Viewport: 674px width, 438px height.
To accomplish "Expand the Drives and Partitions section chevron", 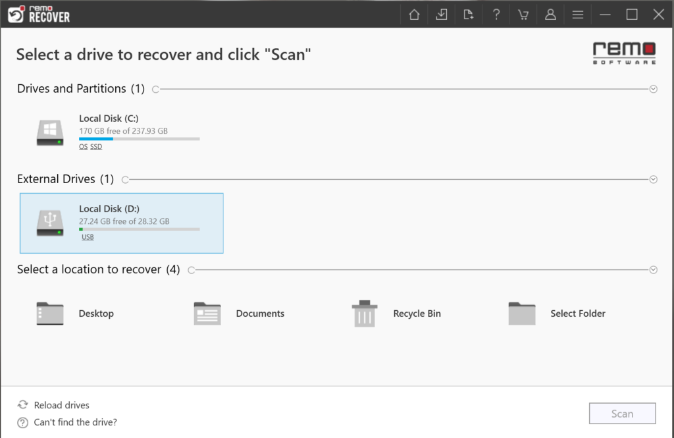I will [x=653, y=88].
